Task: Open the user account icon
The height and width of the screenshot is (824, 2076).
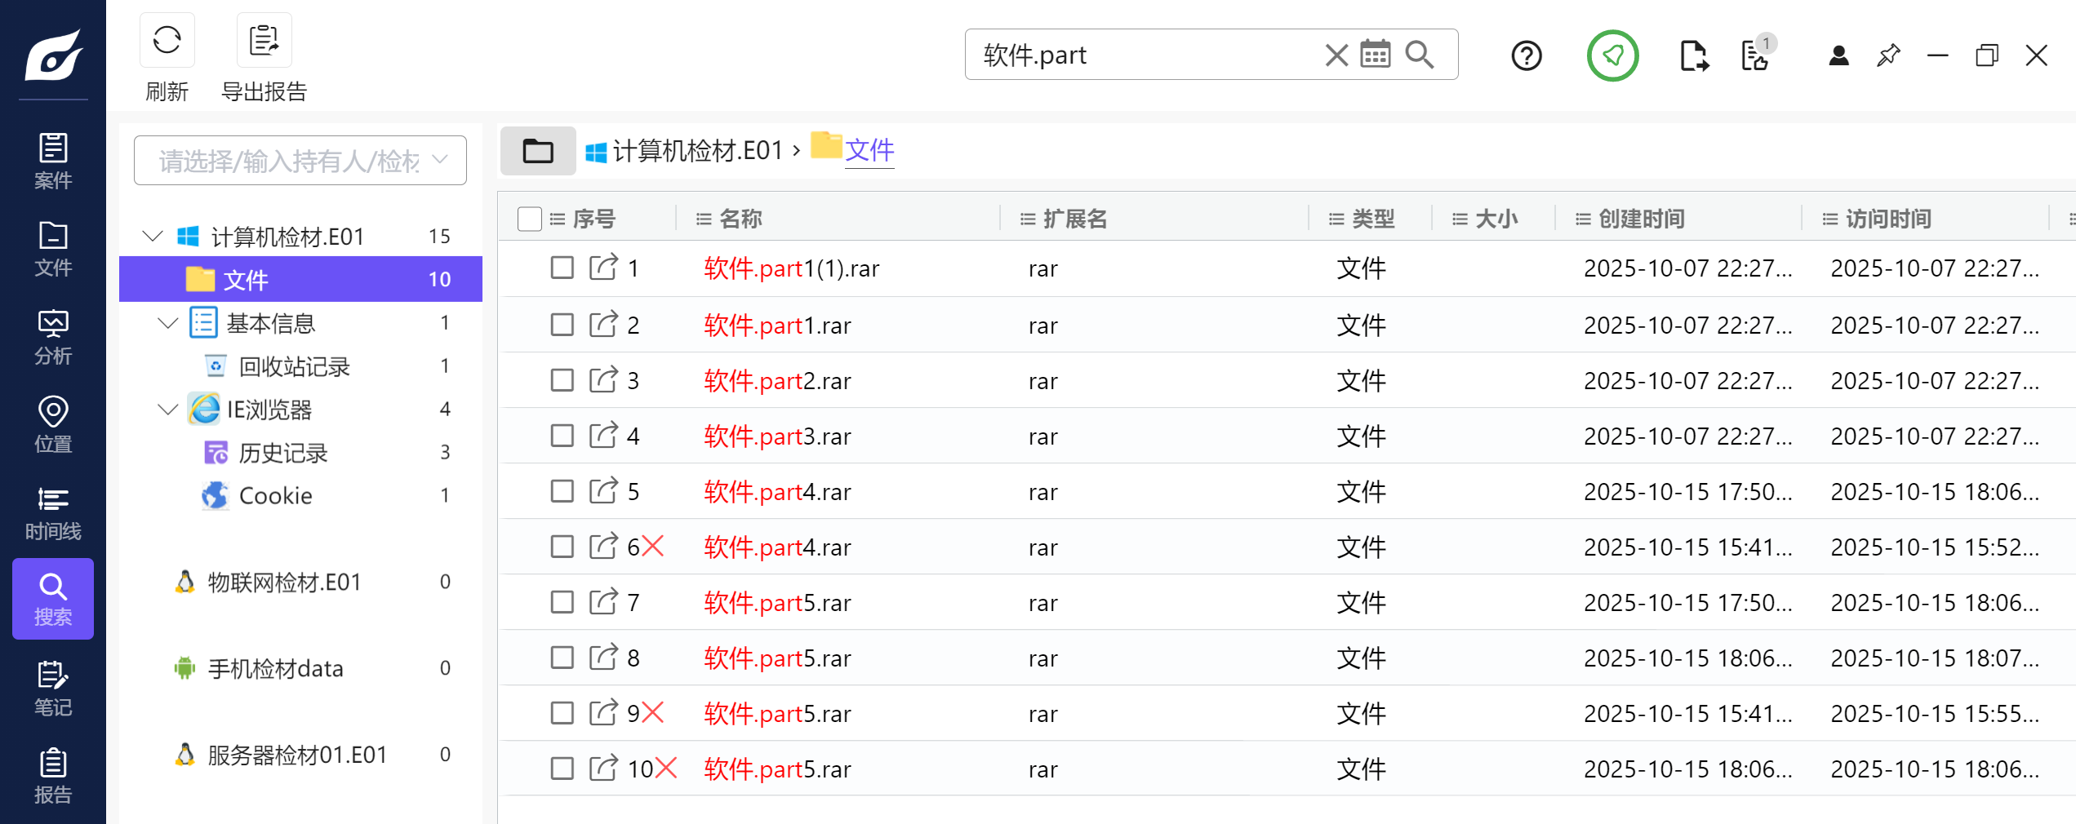Action: click(x=1838, y=55)
